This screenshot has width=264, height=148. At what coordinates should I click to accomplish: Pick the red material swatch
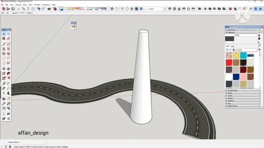pos(229,62)
